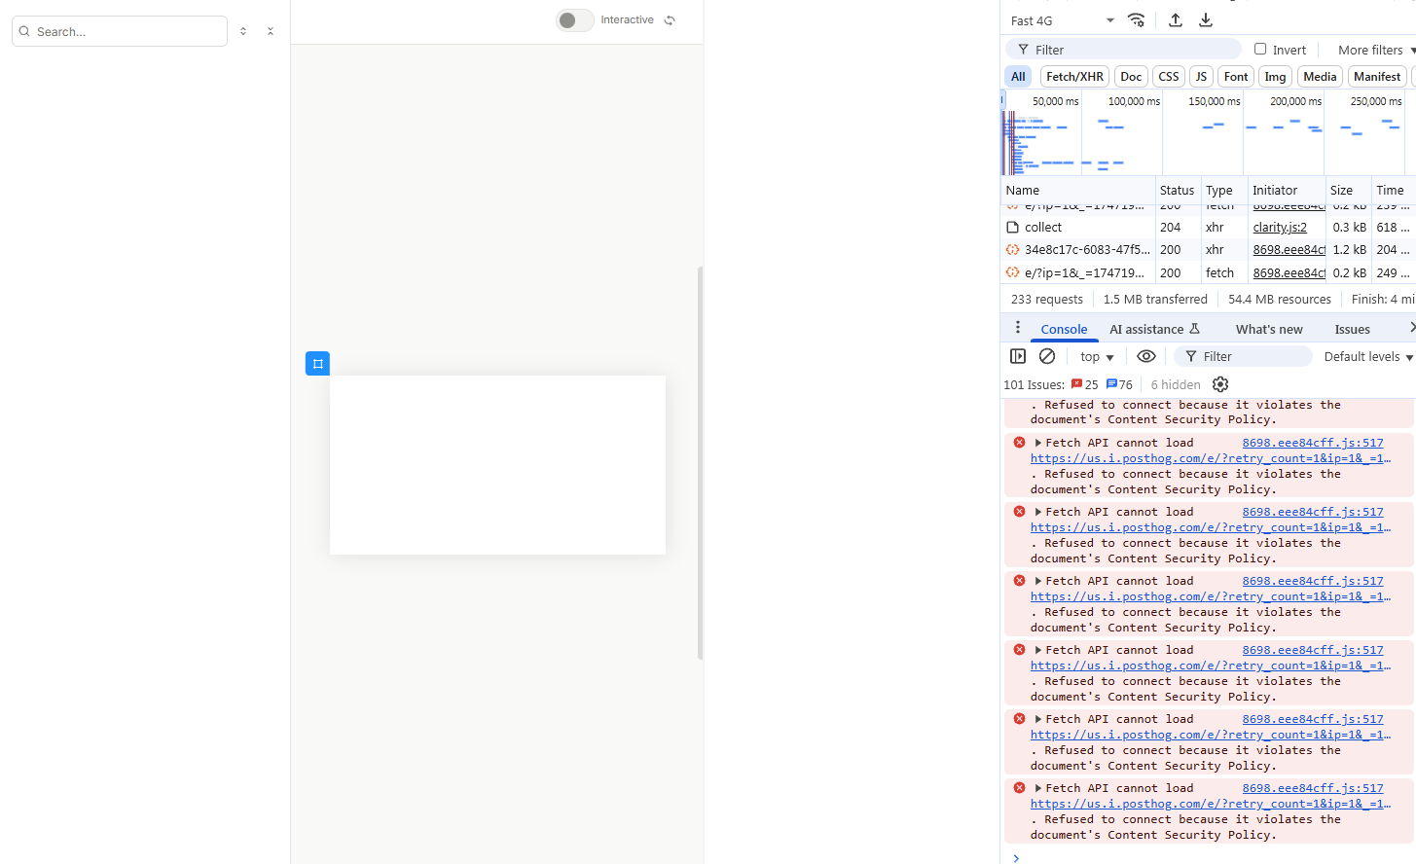Click the sidebar Search input field
Image resolution: width=1416 pixels, height=864 pixels.
tap(127, 31)
